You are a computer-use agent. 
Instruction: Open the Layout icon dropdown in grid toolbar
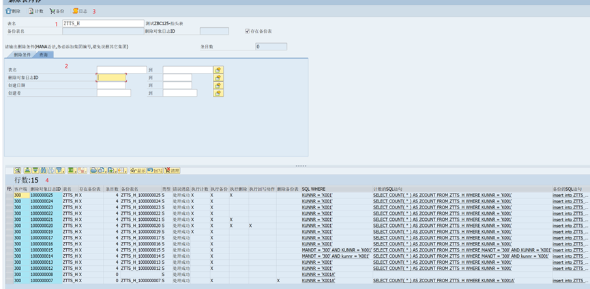(x=122, y=170)
